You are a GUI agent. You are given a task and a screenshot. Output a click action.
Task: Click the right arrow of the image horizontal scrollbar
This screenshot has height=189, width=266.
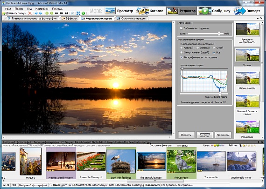[x=170, y=137]
